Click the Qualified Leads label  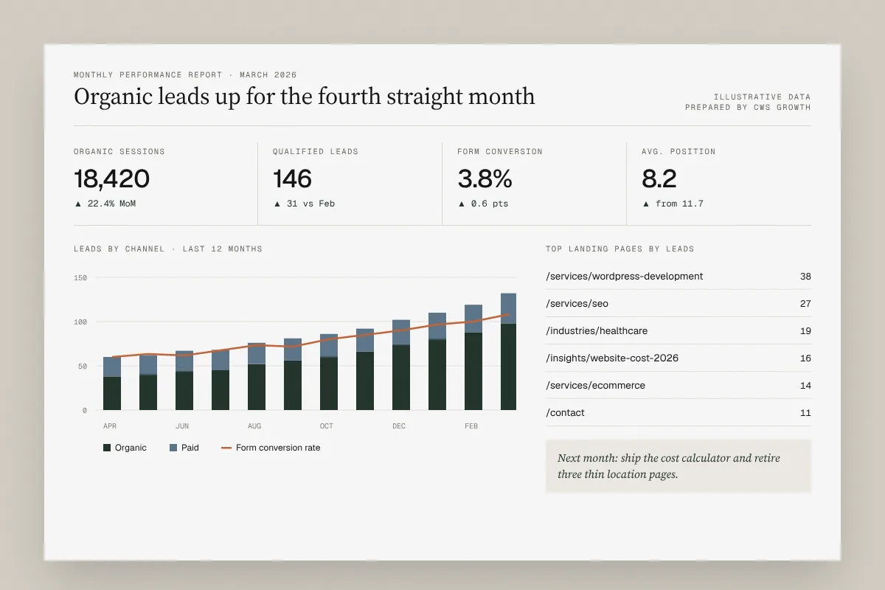point(316,151)
